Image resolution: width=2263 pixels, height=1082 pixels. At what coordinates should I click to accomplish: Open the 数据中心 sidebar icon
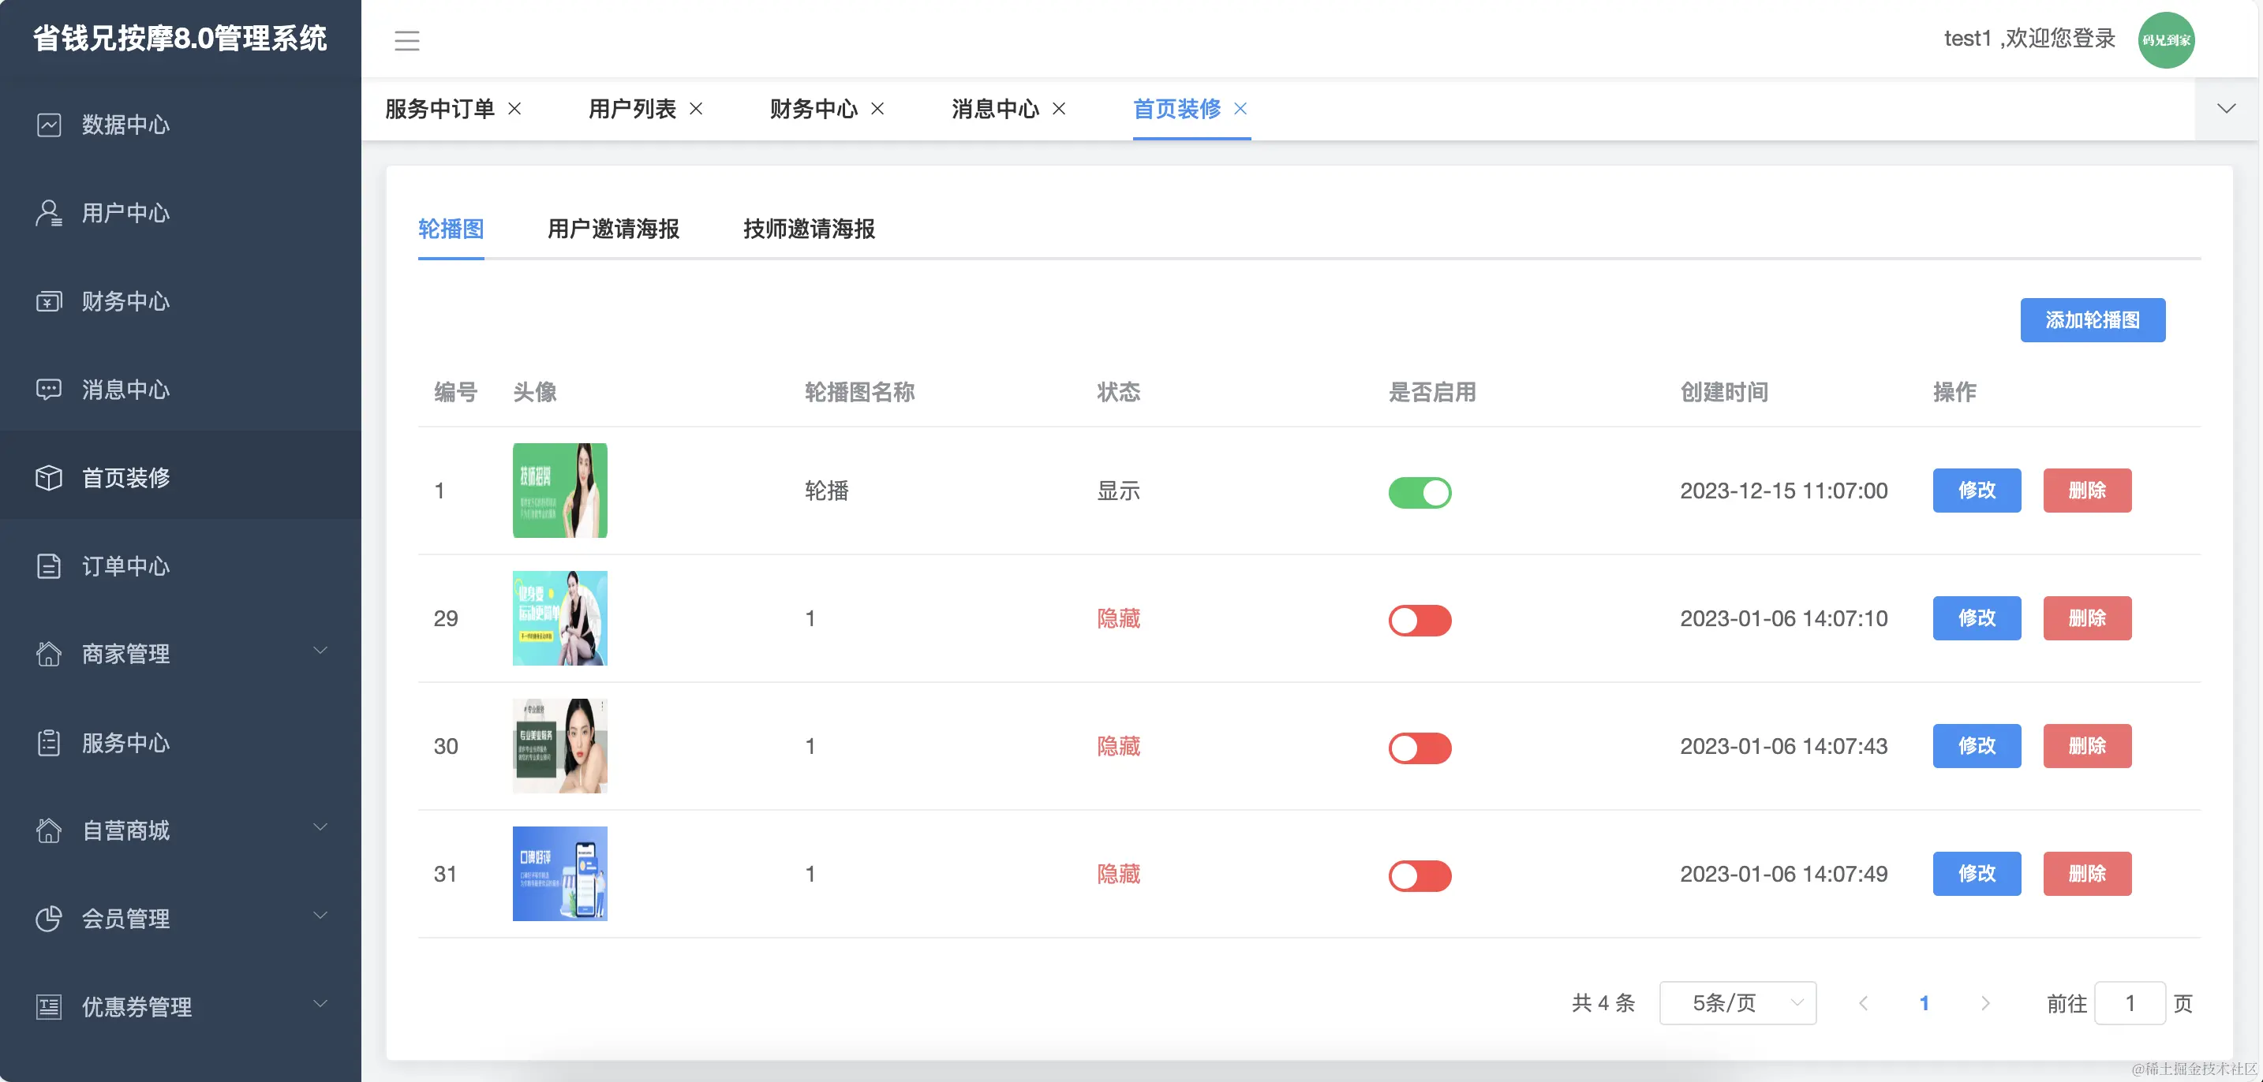[48, 125]
